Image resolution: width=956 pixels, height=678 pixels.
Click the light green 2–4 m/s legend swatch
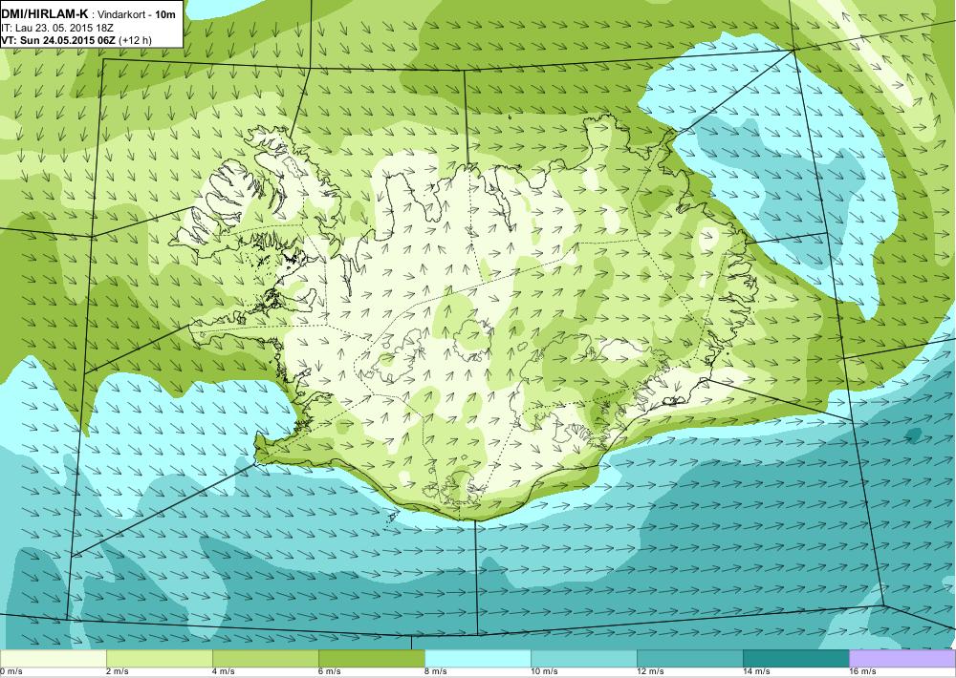[x=159, y=658]
